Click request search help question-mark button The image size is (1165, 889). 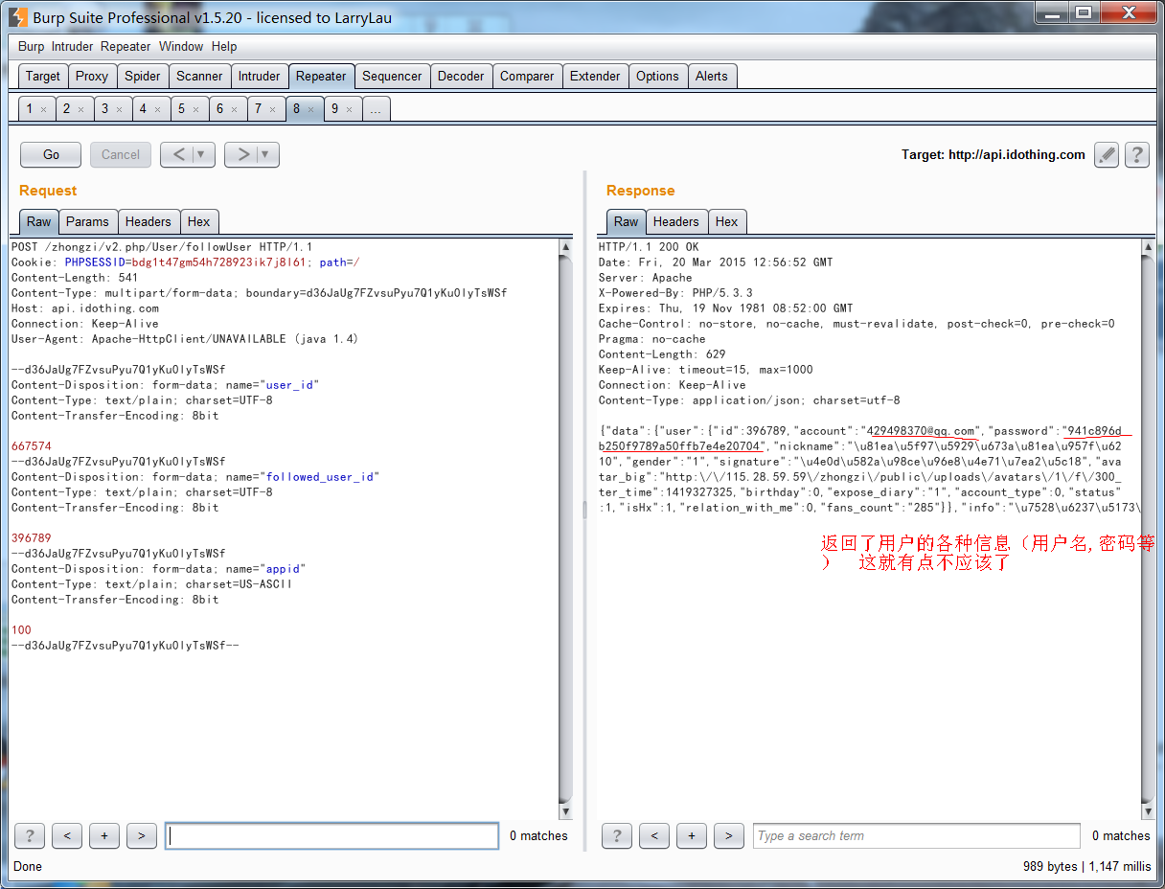click(x=30, y=835)
